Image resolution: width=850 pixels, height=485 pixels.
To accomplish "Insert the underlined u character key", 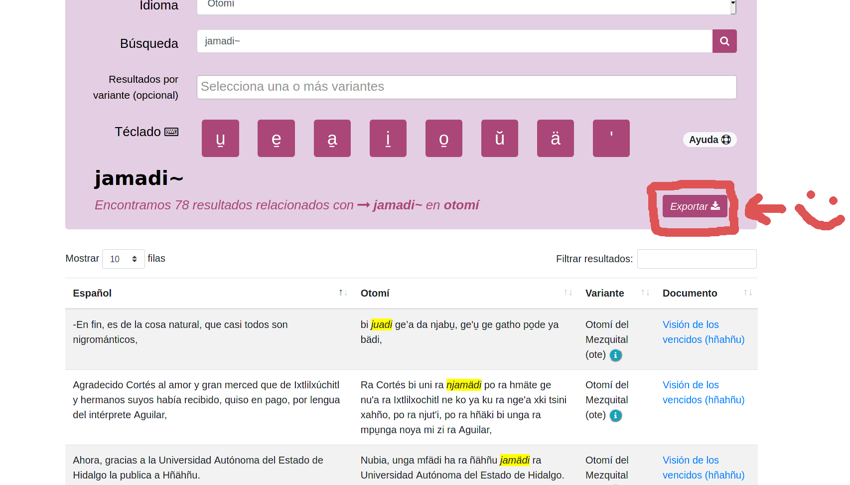I will coord(220,139).
